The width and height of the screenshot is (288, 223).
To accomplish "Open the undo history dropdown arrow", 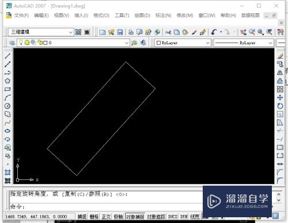I will (x=221, y=32).
